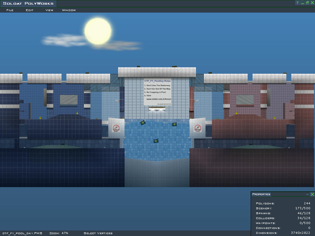Screen dimensions: 315x236
Task: Click the window on the blue building
Action: [69, 100]
